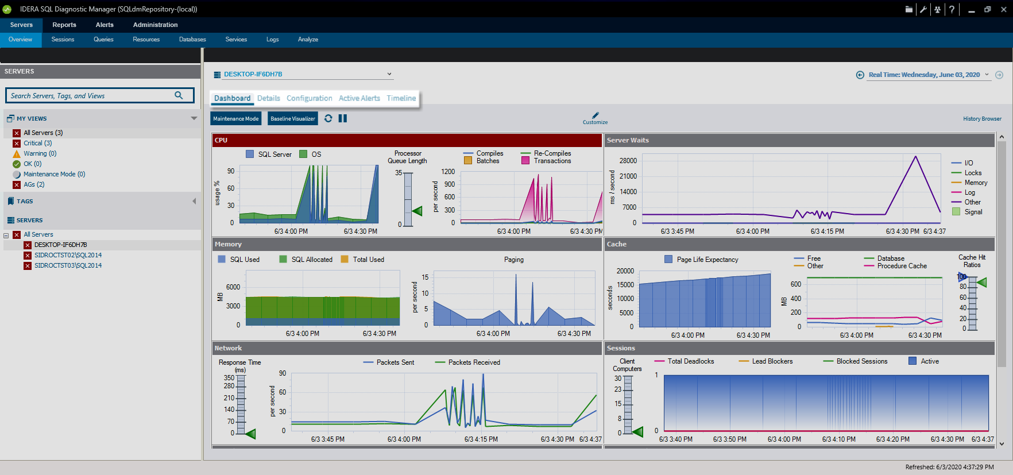Go to previous history snapshot arrow
The height and width of the screenshot is (475, 1013).
coord(860,75)
